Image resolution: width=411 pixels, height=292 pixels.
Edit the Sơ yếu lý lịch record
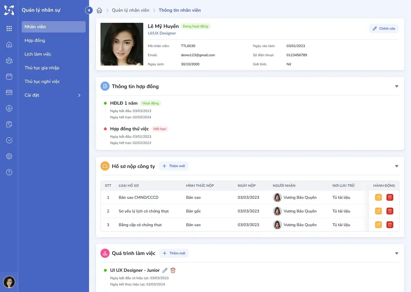378,211
